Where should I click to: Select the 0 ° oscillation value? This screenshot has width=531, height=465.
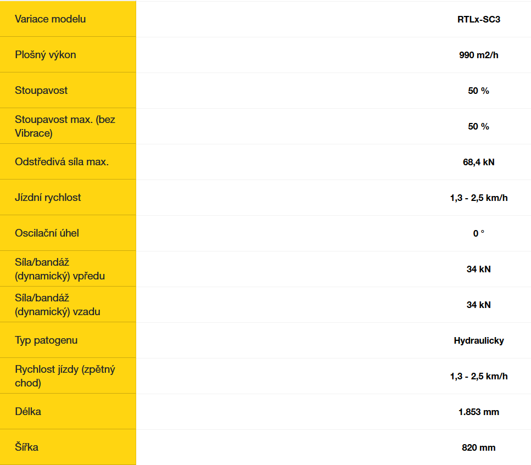[x=478, y=233]
